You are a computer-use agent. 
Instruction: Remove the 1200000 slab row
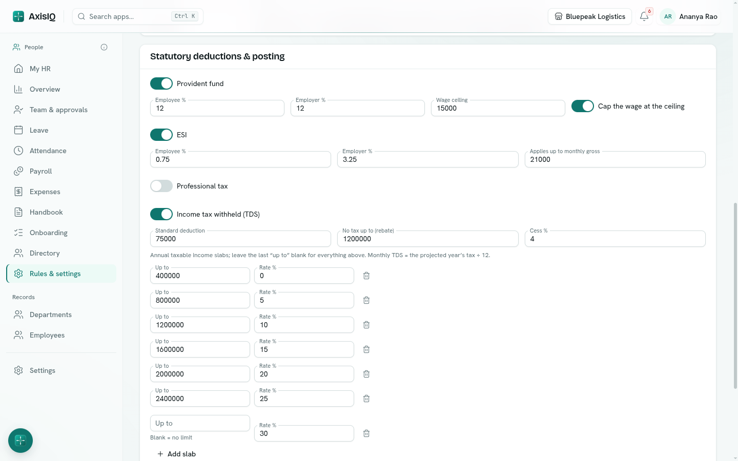click(x=366, y=325)
